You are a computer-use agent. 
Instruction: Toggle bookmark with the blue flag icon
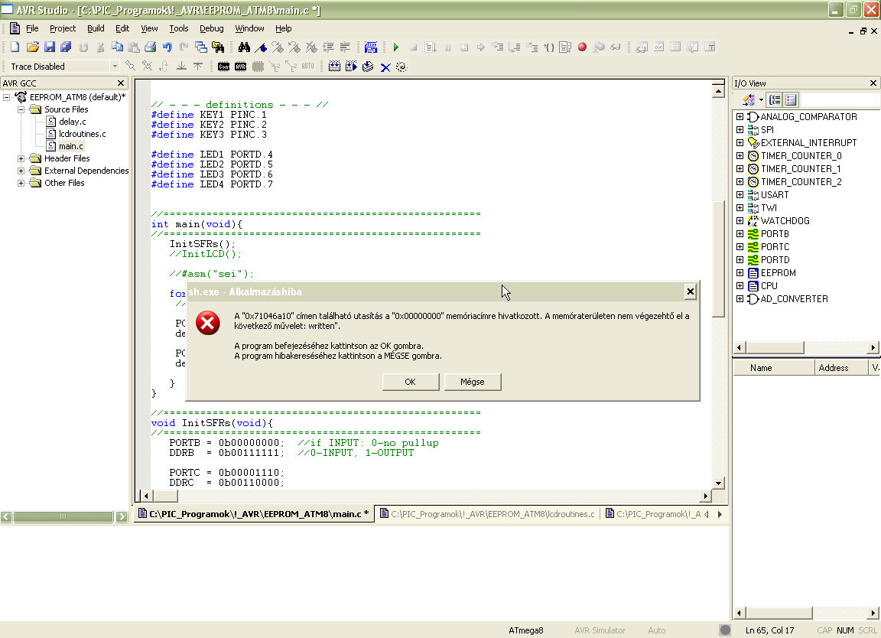pyautogui.click(x=261, y=47)
